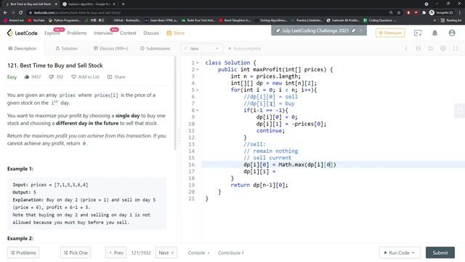Open July LeetCoding Challenge 2021 banner
Screen dimensions: 465x262
[315, 31]
